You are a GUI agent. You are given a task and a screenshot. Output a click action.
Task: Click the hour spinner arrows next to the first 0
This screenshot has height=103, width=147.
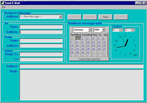pos(121,30)
